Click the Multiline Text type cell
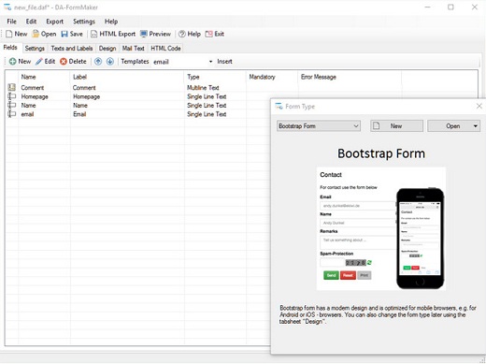The height and width of the screenshot is (364, 486). (x=203, y=88)
